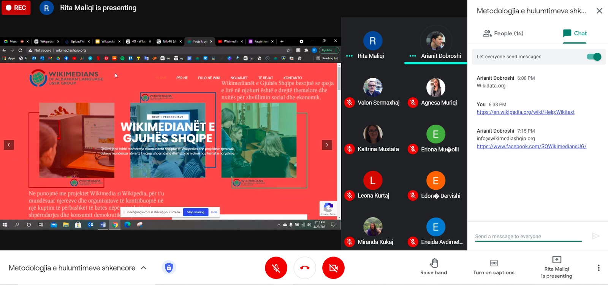Viewport: 608px width, 285px height.
Task: Leave the call with the hang-up button
Action: (305, 268)
